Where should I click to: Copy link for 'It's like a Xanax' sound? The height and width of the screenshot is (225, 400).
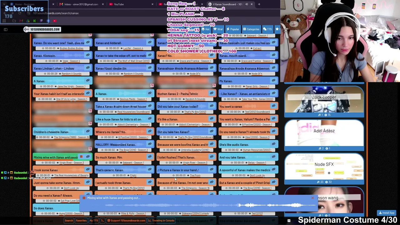(x=212, y=119)
